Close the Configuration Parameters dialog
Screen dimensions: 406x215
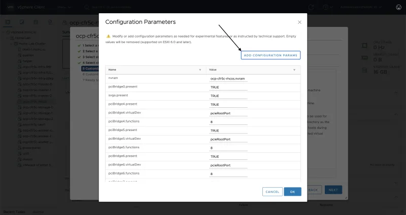(x=299, y=22)
